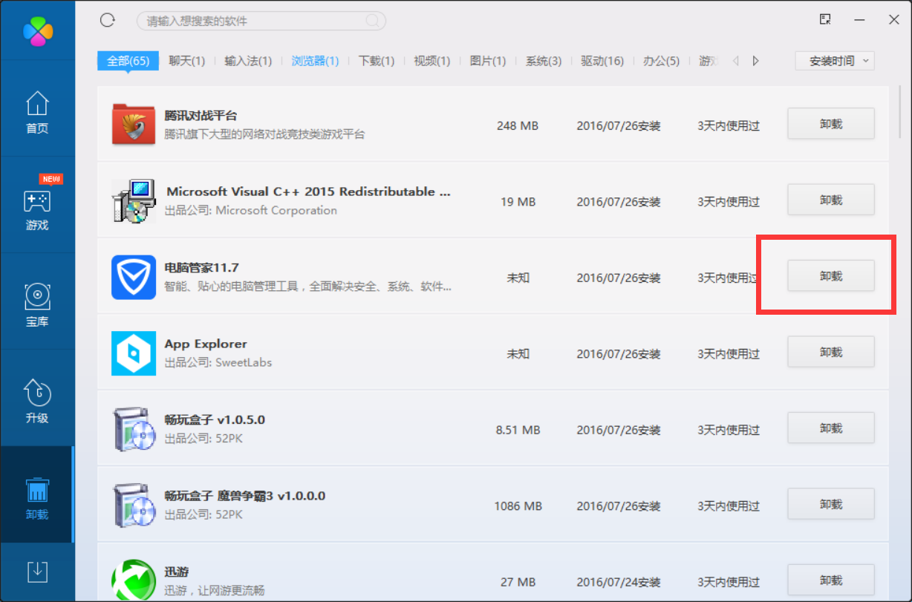This screenshot has width=912, height=602.
Task: Click the 智能、贴心的电脑管理工具 description
Action: coord(307,286)
